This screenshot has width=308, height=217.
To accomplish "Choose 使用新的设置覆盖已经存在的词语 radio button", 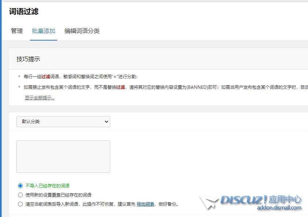I will click(x=21, y=195).
